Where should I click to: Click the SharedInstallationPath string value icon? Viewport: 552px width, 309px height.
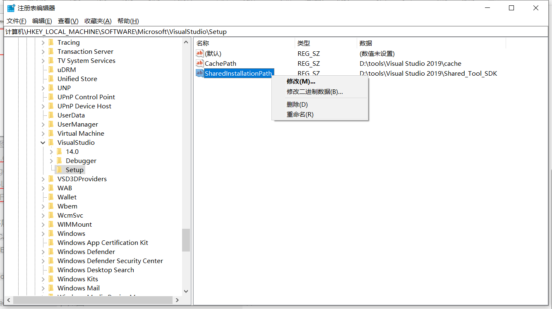coord(200,73)
